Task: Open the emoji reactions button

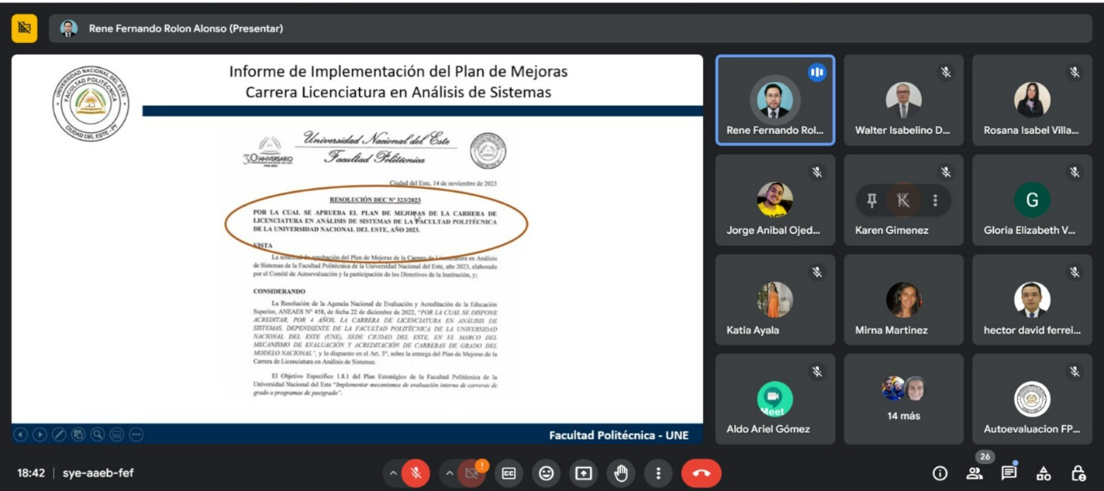Action: 546,473
